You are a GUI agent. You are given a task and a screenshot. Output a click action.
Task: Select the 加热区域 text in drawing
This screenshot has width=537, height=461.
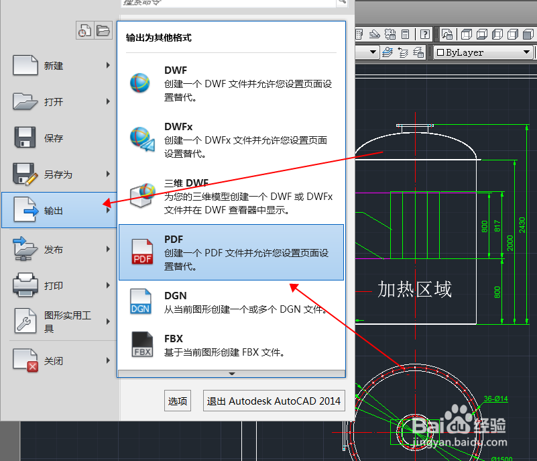[x=414, y=289]
